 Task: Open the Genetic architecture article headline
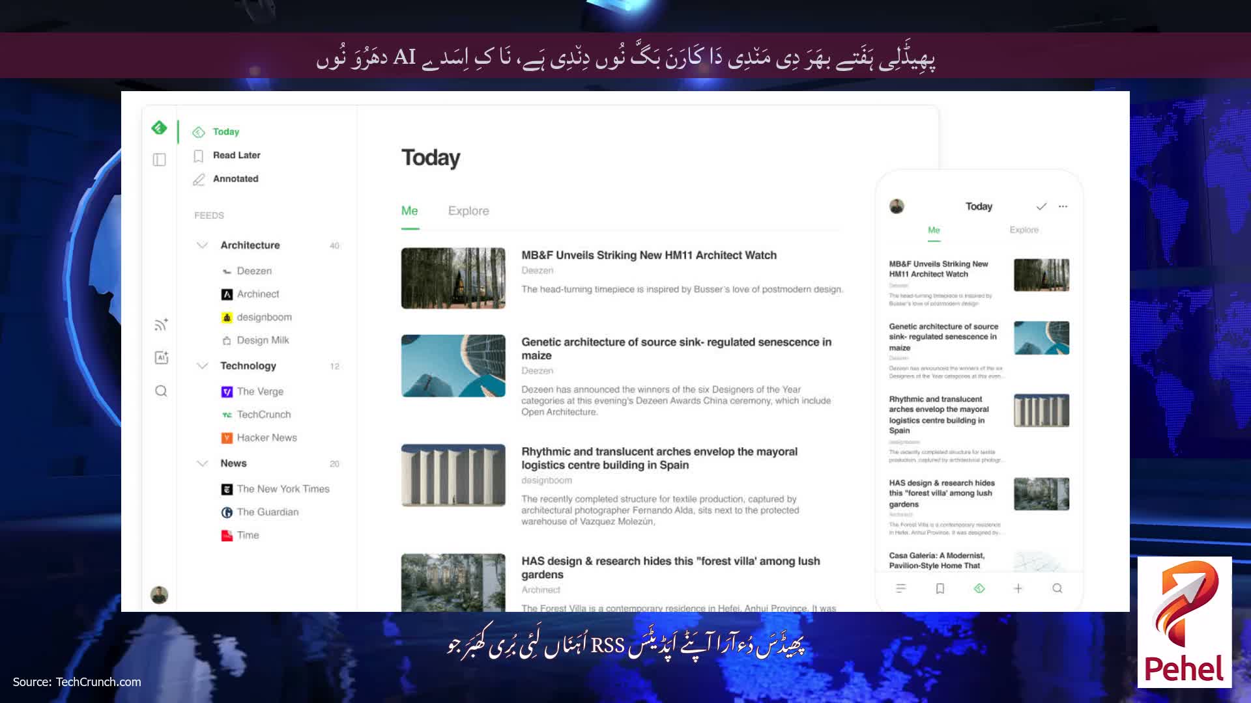[676, 349]
